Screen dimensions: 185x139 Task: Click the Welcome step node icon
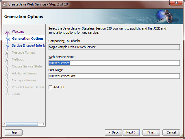[8, 32]
